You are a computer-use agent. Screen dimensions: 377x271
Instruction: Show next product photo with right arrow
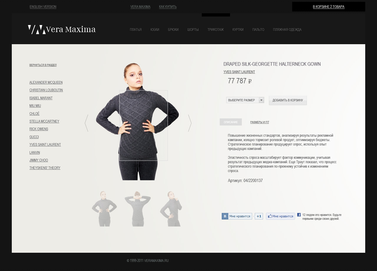pos(190,123)
